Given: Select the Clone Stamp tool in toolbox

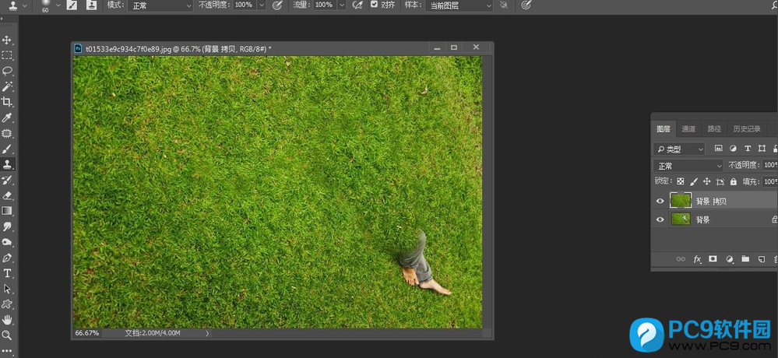Looking at the screenshot, I should pos(7,164).
